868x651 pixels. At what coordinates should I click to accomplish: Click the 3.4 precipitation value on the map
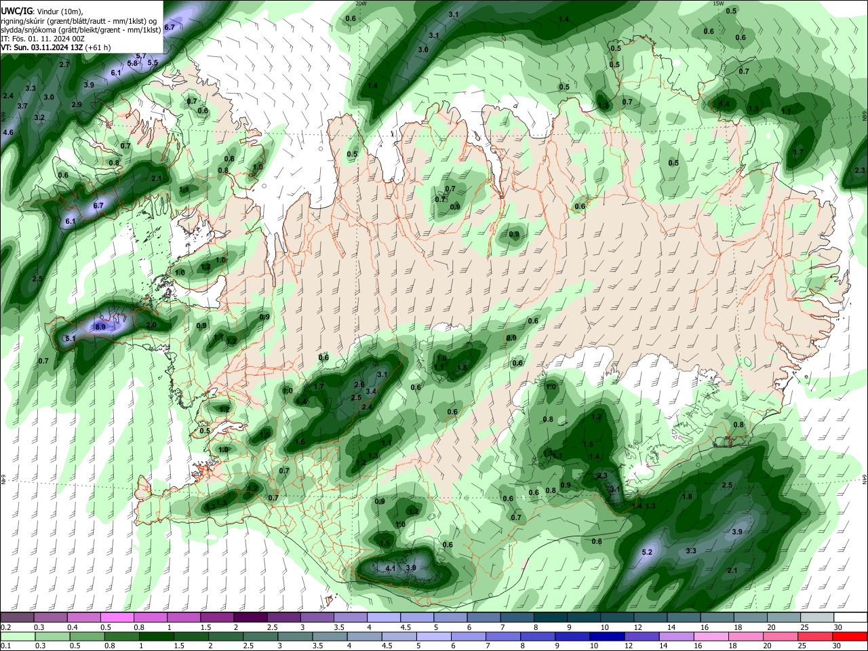(x=371, y=391)
